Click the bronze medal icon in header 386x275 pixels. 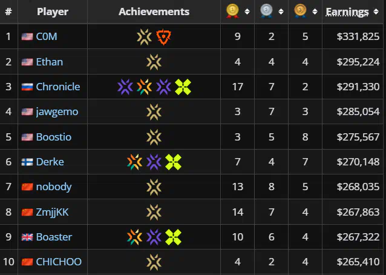(300, 12)
